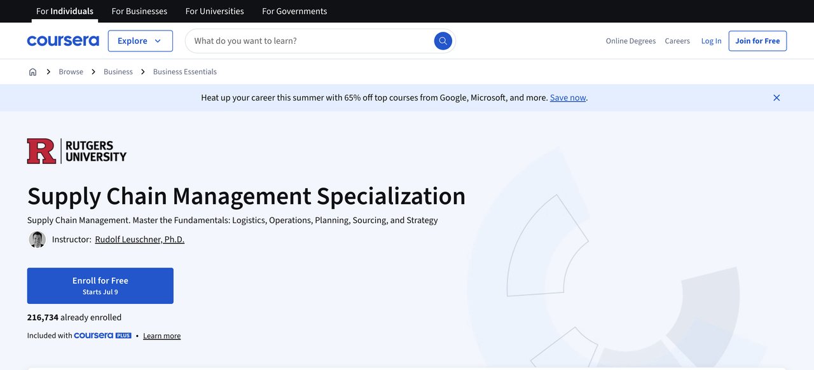Screen dimensions: 814x370
Task: Click the Join for Free button
Action: click(757, 41)
